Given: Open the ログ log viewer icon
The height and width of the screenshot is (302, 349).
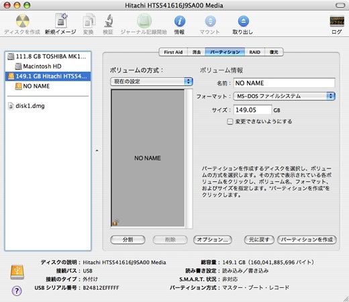Looking at the screenshot, I should (x=337, y=21).
